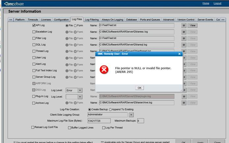The width and height of the screenshot is (229, 143).
Task: Switch to the Timeouts tab
Action: pos(33,20)
